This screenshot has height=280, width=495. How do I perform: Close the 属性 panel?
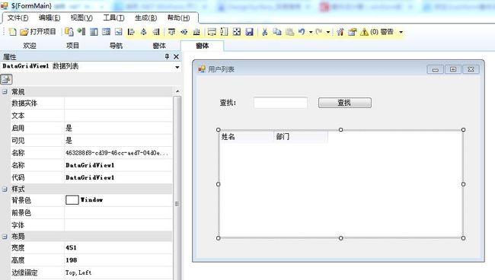point(176,56)
